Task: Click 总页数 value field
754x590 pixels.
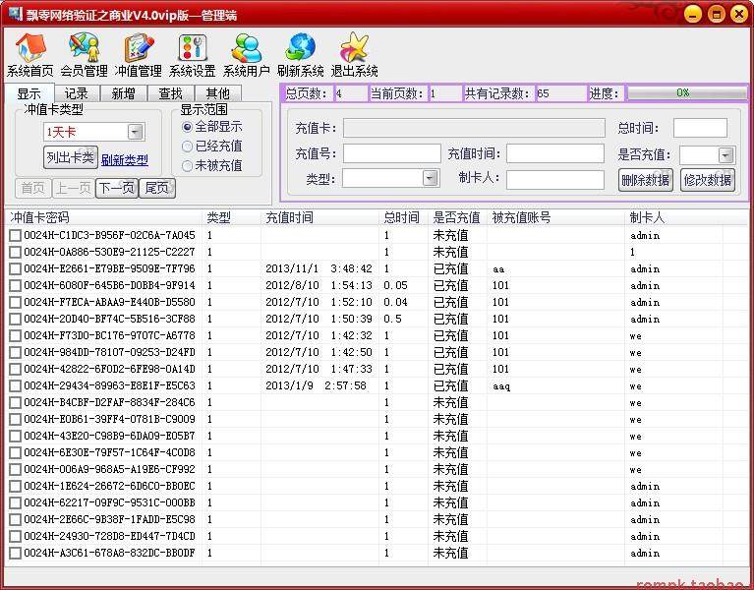Action: point(351,93)
